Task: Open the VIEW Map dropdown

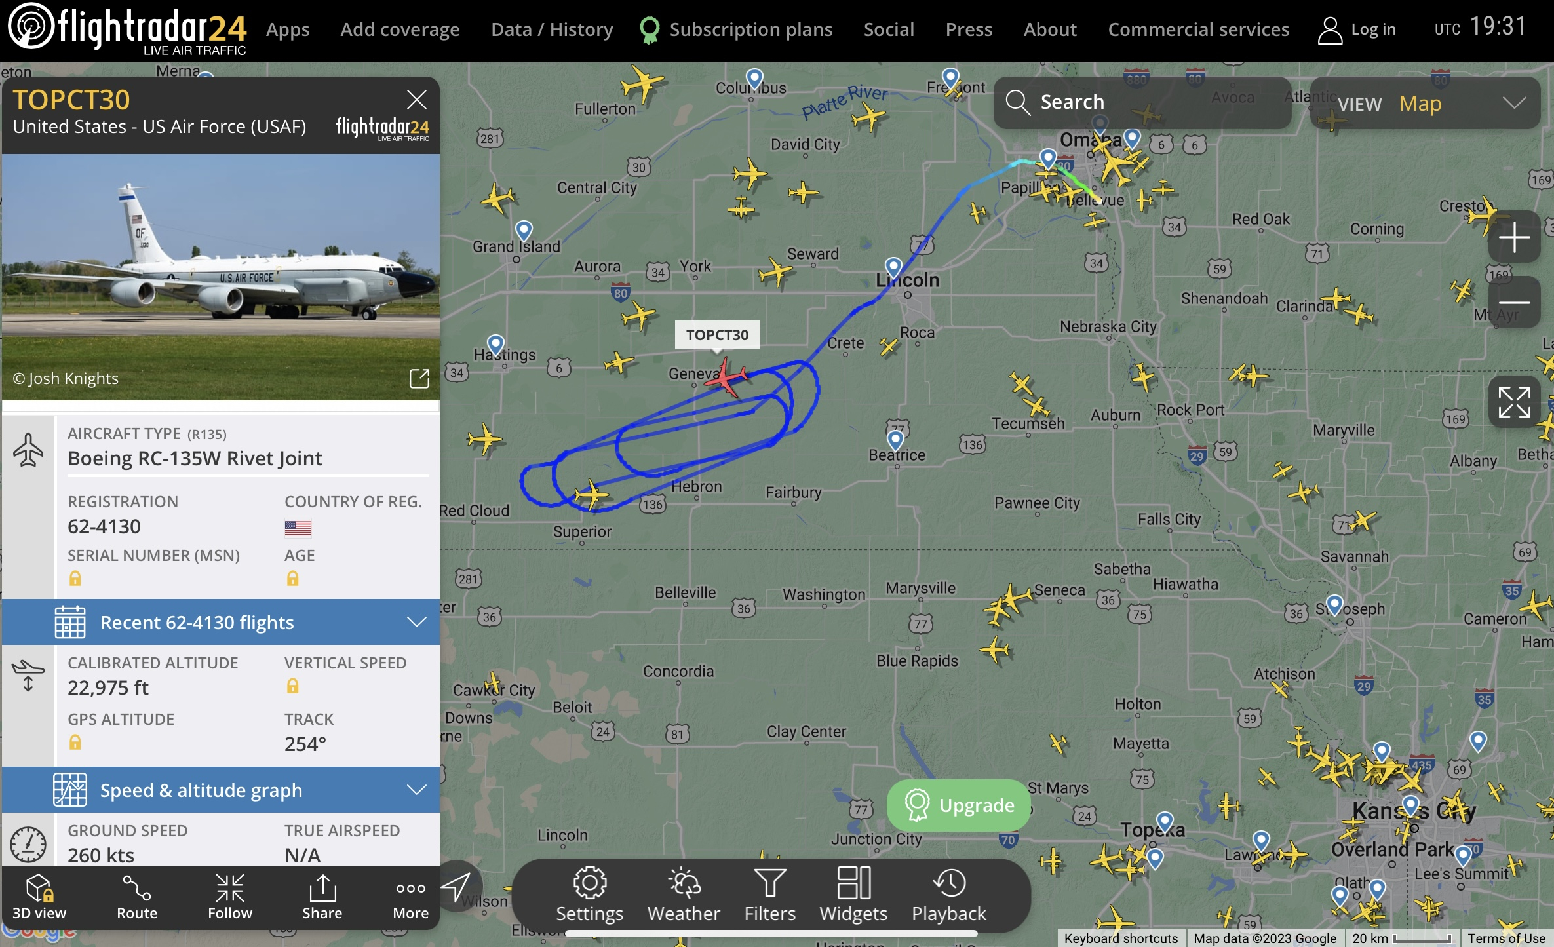Action: click(1425, 103)
